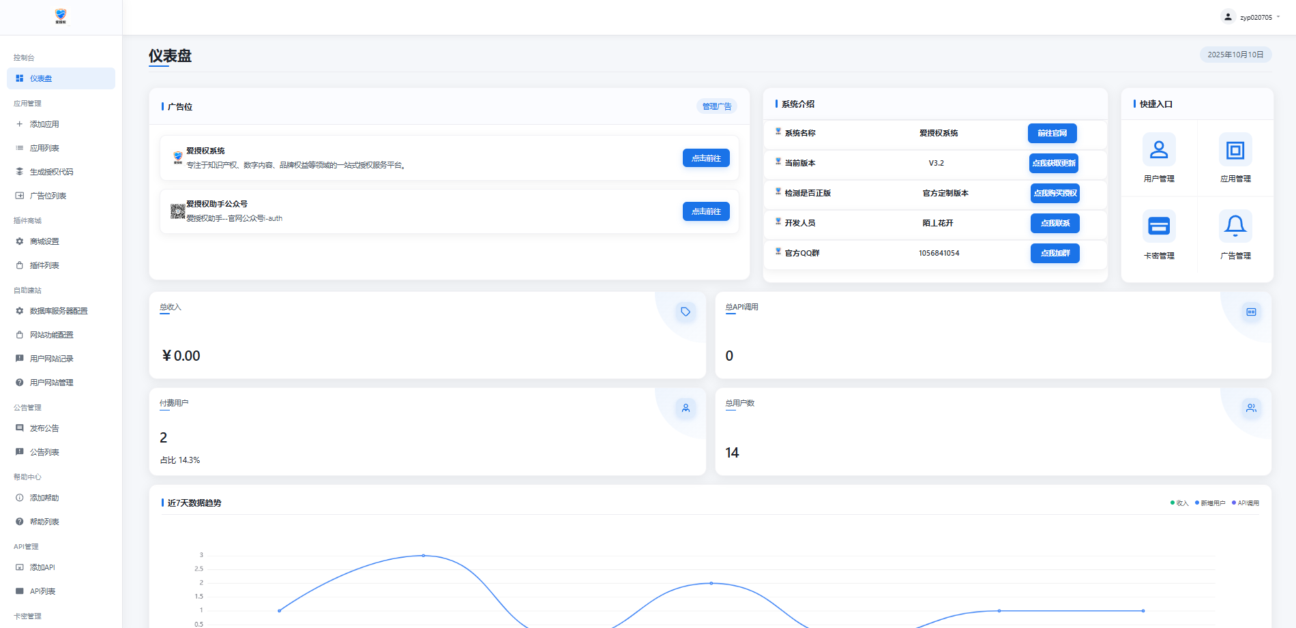Open 插件列表 in the sidebar menu
The image size is (1296, 628).
pyautogui.click(x=44, y=265)
